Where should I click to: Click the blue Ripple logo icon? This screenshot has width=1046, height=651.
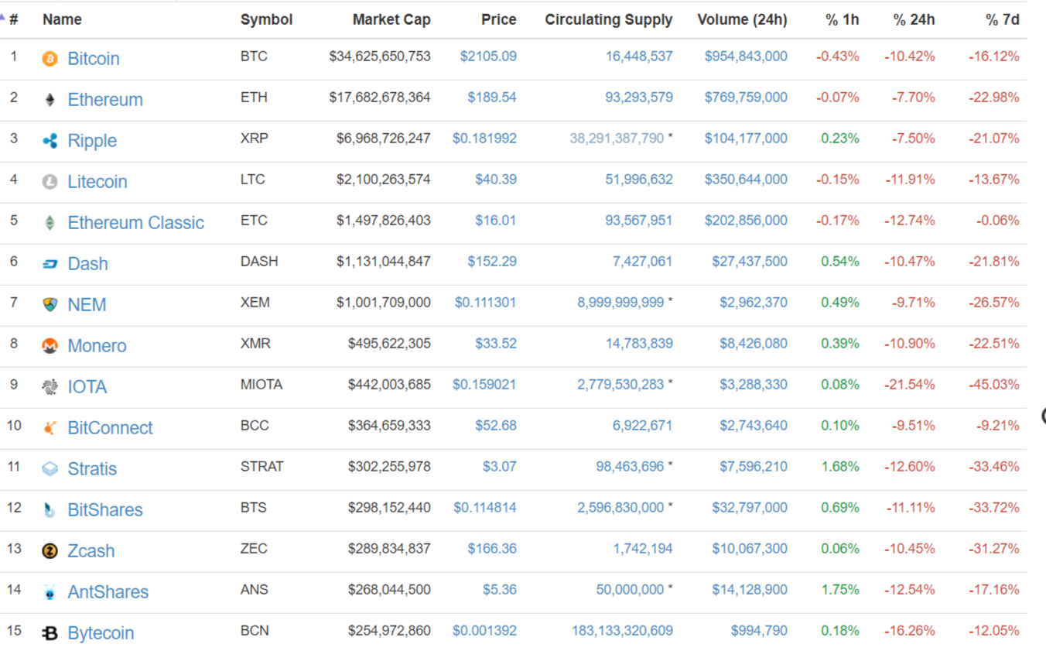(50, 141)
